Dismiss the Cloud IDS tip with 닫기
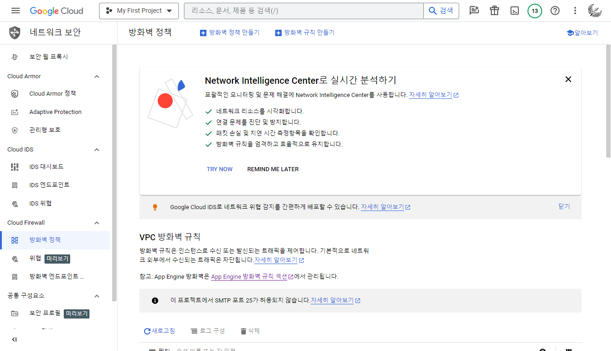The image size is (611, 351). pyautogui.click(x=564, y=207)
